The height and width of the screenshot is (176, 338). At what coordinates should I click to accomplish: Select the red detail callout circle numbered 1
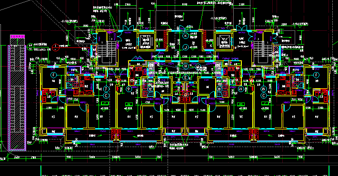(x=56, y=47)
